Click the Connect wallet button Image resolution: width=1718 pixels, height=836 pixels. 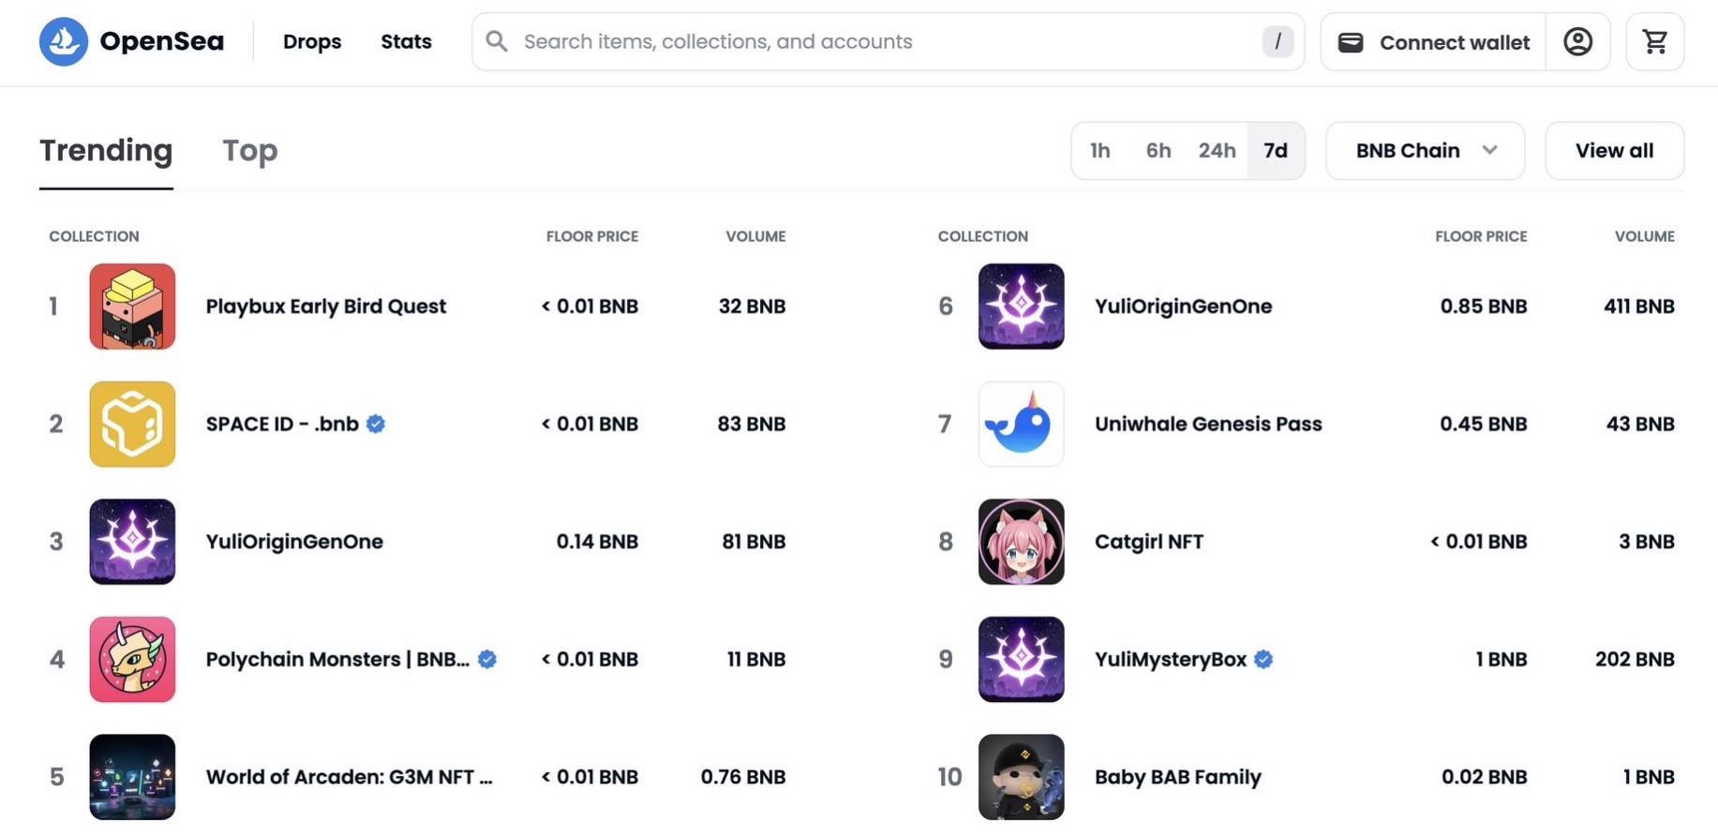pyautogui.click(x=1433, y=41)
